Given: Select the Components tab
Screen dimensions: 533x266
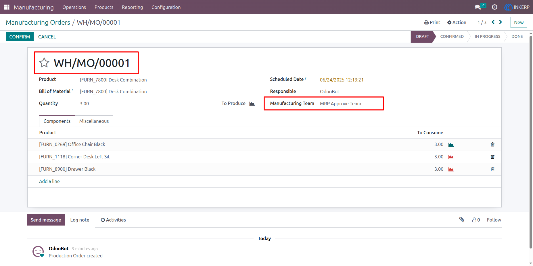Looking at the screenshot, I should click(x=57, y=121).
